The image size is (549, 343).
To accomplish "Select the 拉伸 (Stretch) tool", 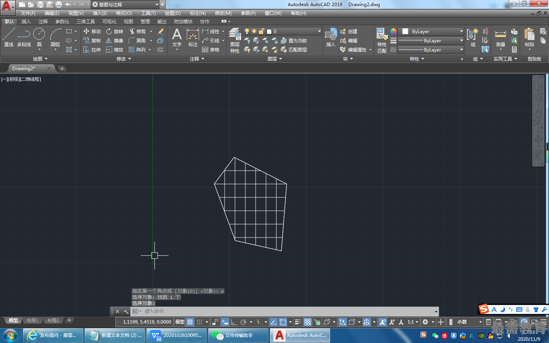I will coord(92,50).
